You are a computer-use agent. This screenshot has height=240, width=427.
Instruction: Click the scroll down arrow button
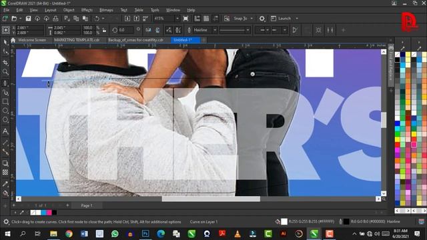[384, 193]
